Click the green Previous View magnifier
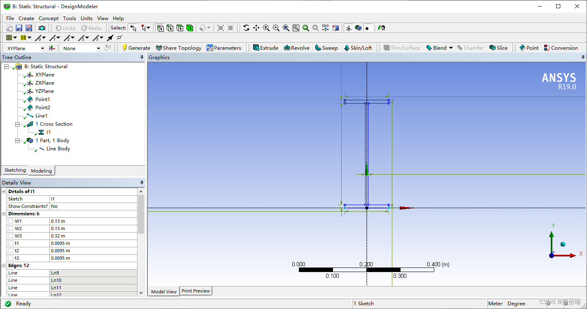587x309 pixels. coord(306,28)
